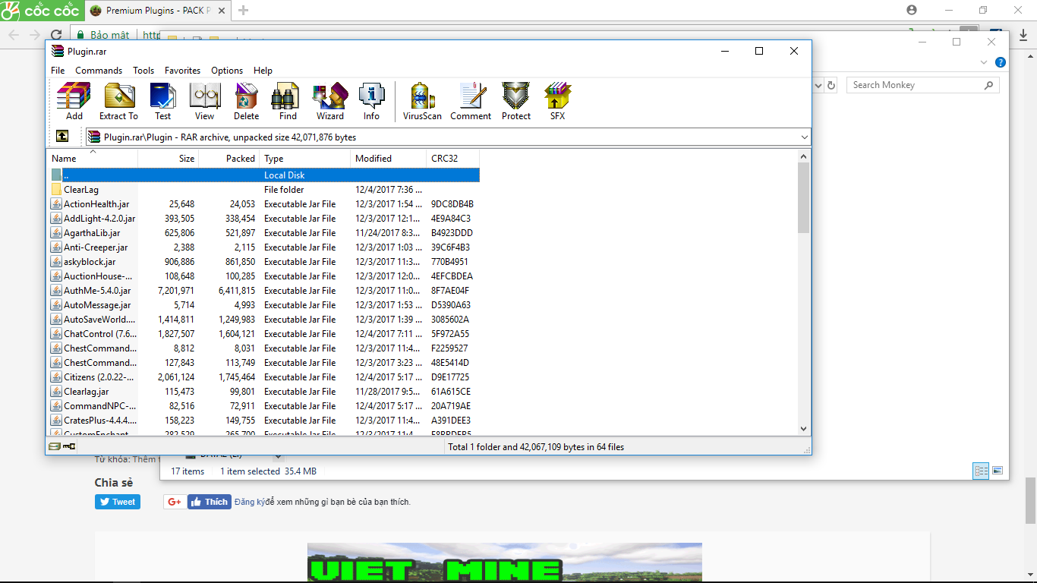Sort the file list by Name column
Image resolution: width=1037 pixels, height=583 pixels.
pos(93,159)
